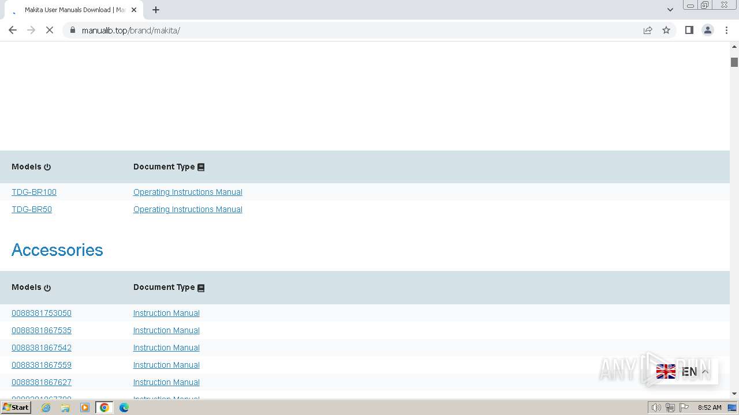Image resolution: width=739 pixels, height=415 pixels.
Task: Close the Makita User Manuals tab
Action: (x=134, y=10)
